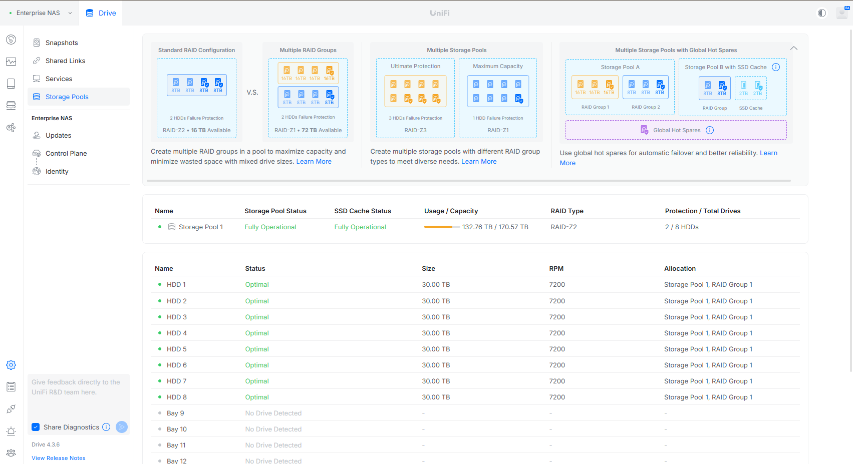Select the Bay 11 row
Viewport: 853px width, 464px height.
[x=475, y=445]
